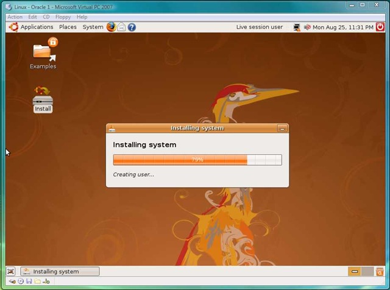
Task: Open the Ubuntu Applications menu
Action: click(37, 27)
